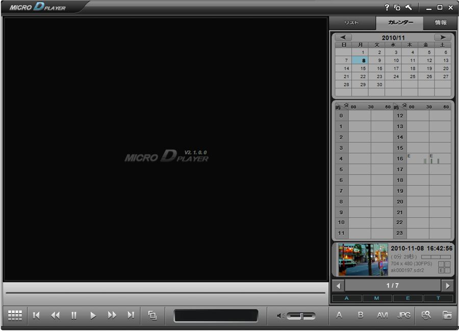Go to previous month in calendar
Viewport: 459px width, 333px height.
[x=343, y=37]
